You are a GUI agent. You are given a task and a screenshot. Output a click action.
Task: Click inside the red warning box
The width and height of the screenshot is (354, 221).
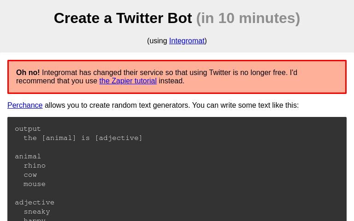tap(177, 77)
